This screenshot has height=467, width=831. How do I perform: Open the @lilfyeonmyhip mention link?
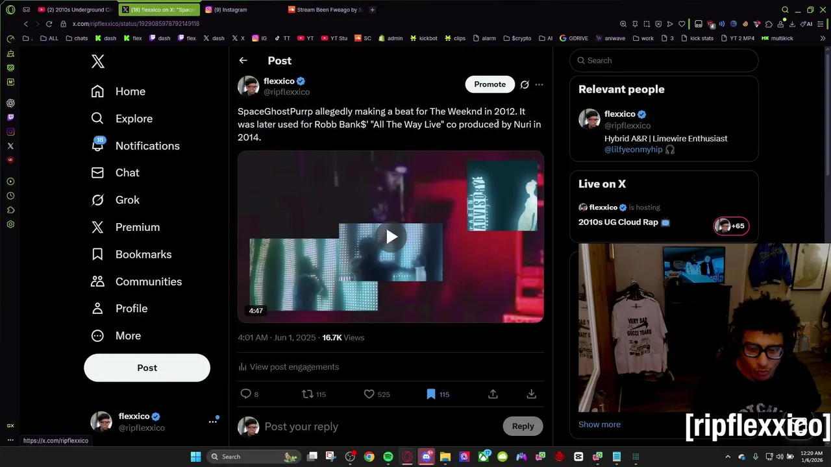(x=634, y=149)
